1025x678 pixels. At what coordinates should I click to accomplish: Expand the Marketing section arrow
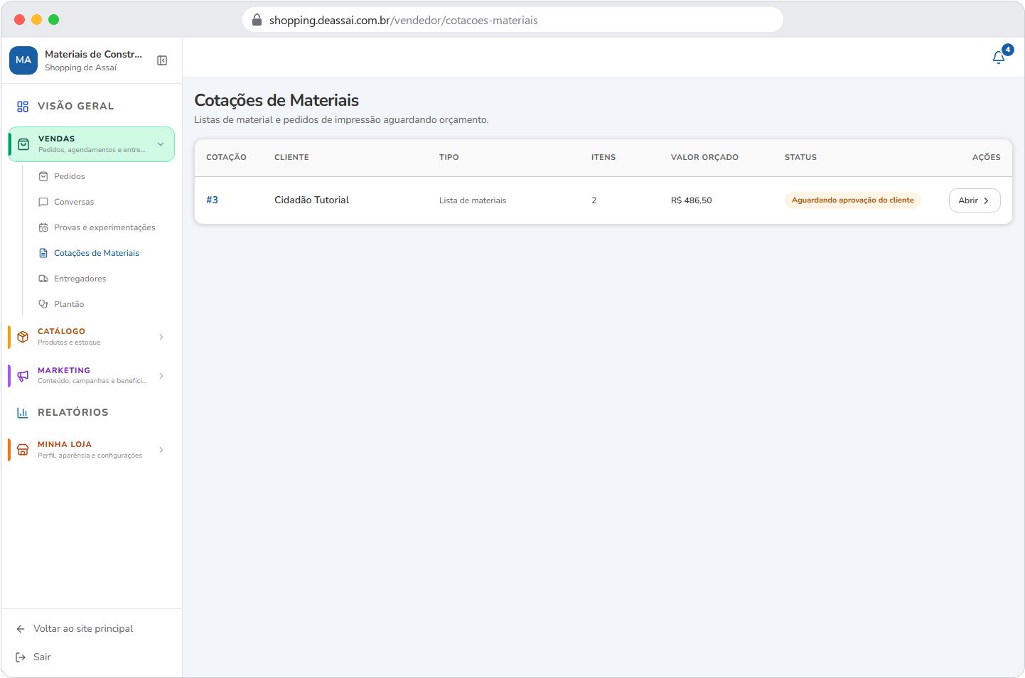point(161,376)
